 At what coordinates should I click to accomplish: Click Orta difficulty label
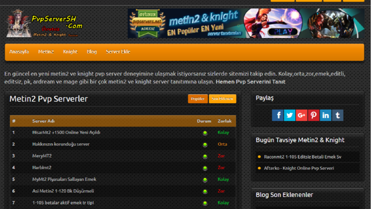[x=222, y=144]
